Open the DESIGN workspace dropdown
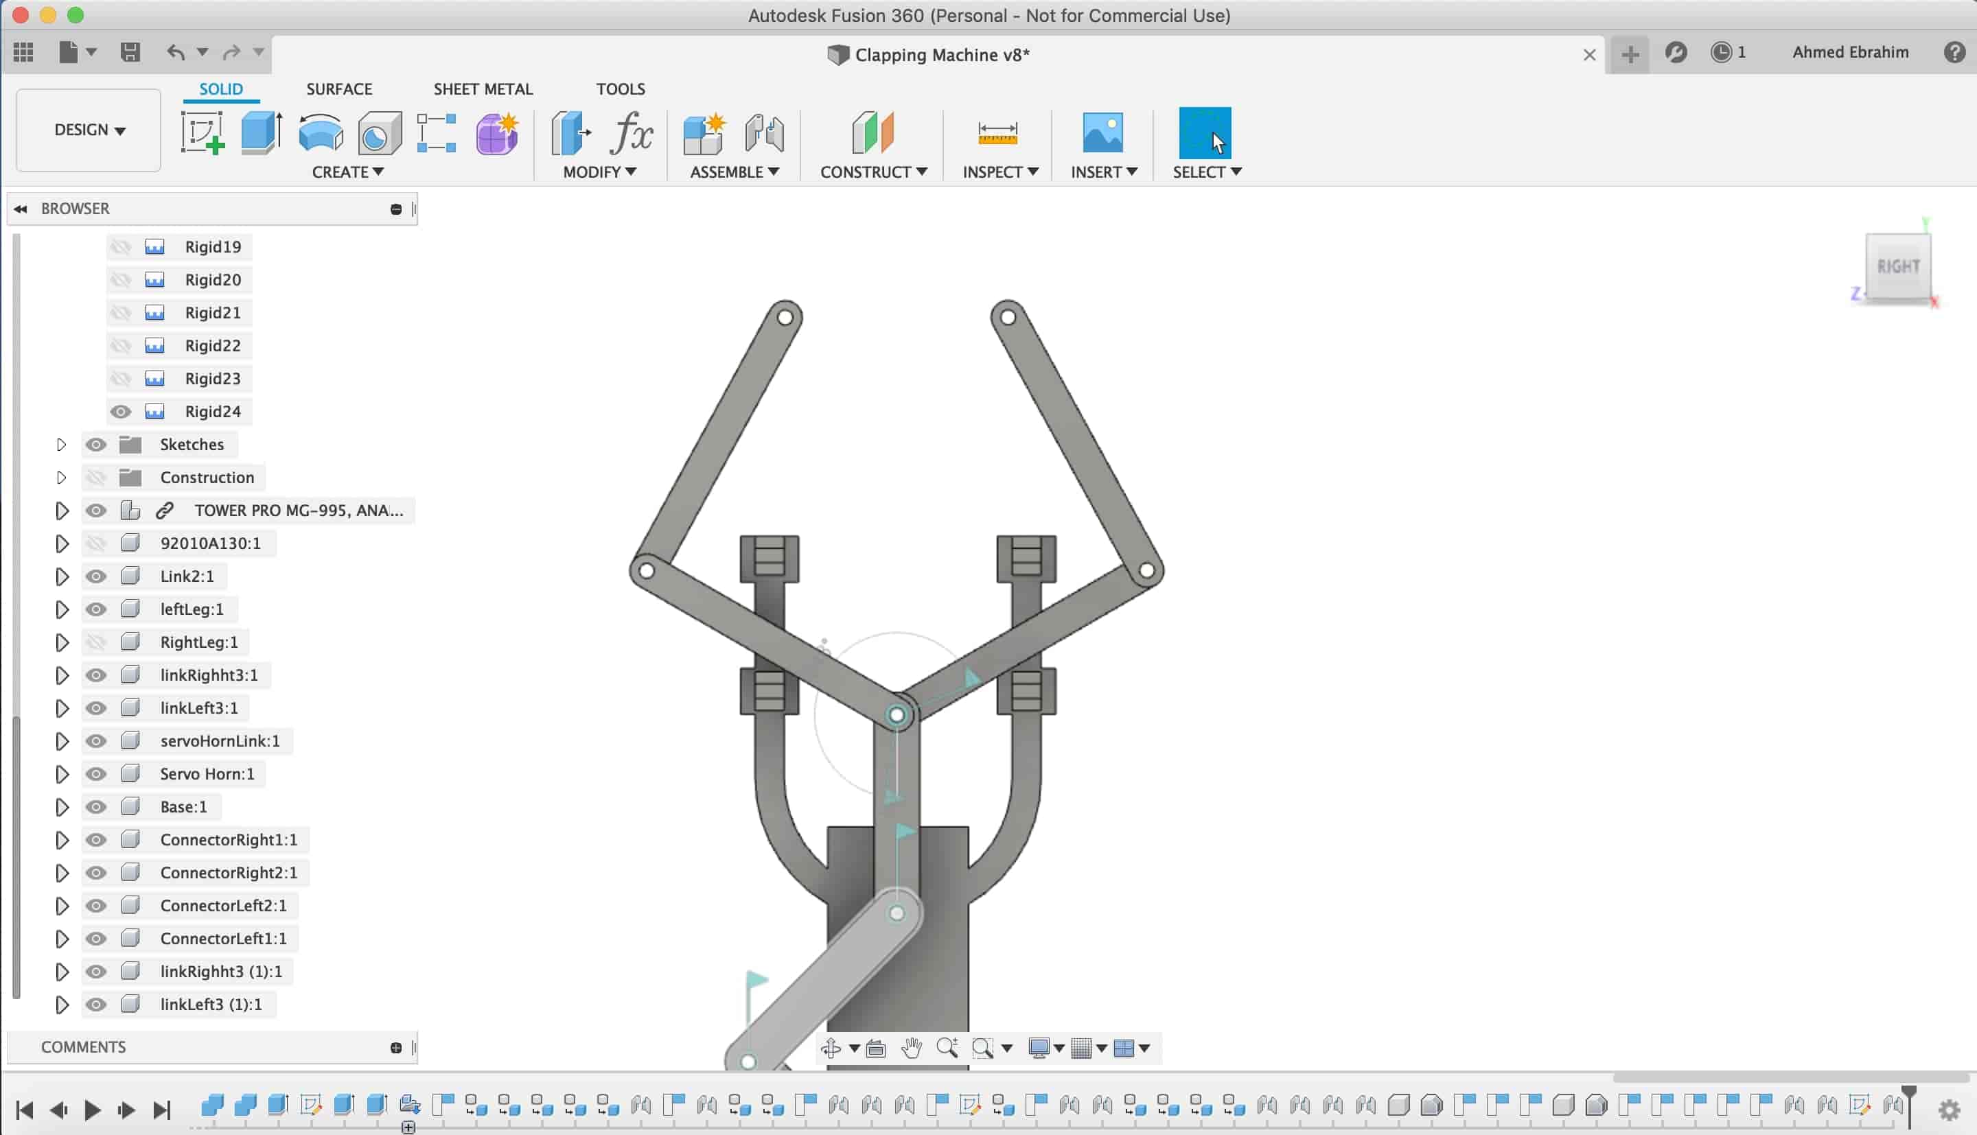This screenshot has height=1135, width=1977. [89, 130]
